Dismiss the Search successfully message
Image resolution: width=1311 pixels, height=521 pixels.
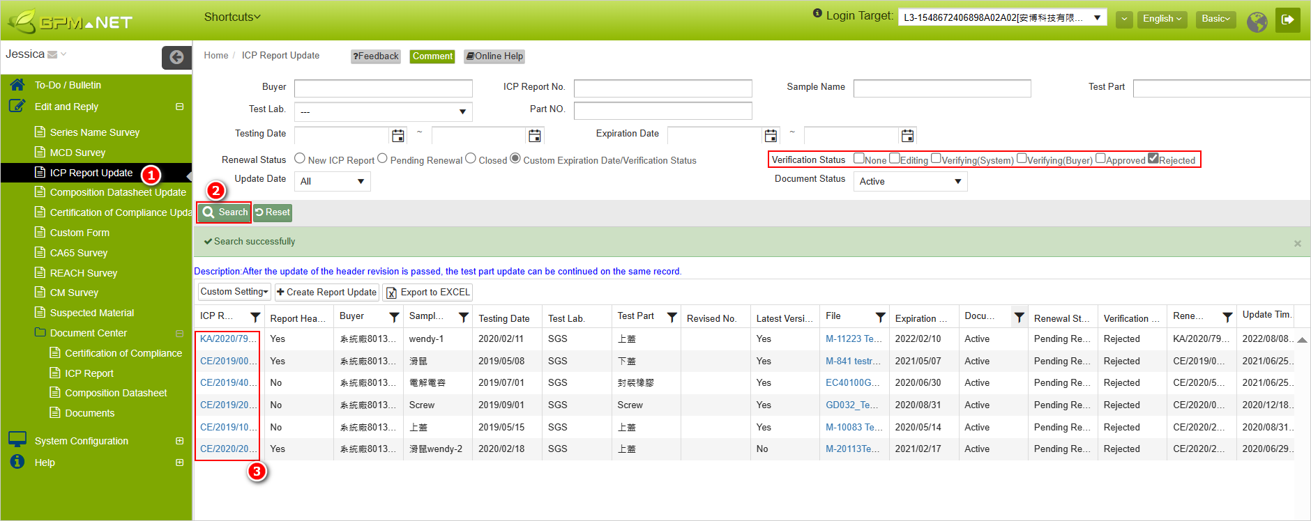(x=1298, y=243)
